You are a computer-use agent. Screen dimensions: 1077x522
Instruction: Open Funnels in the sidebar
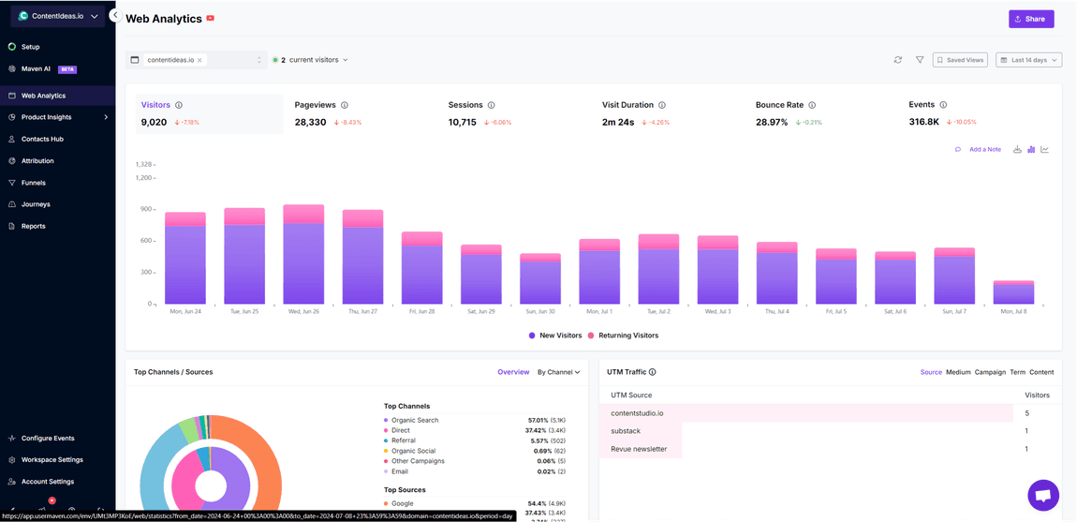point(34,183)
